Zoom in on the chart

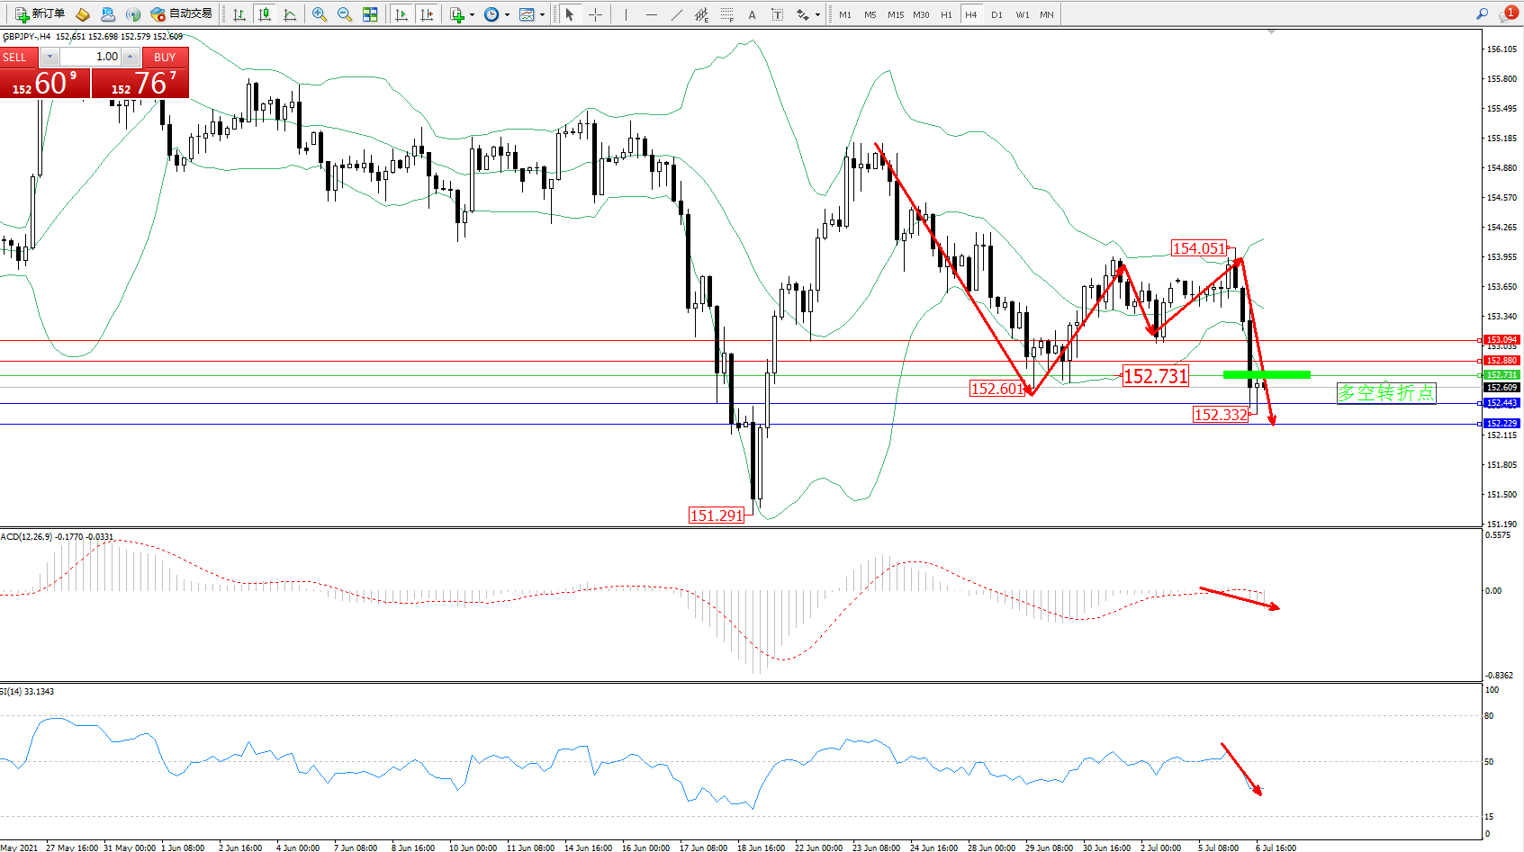tap(320, 14)
